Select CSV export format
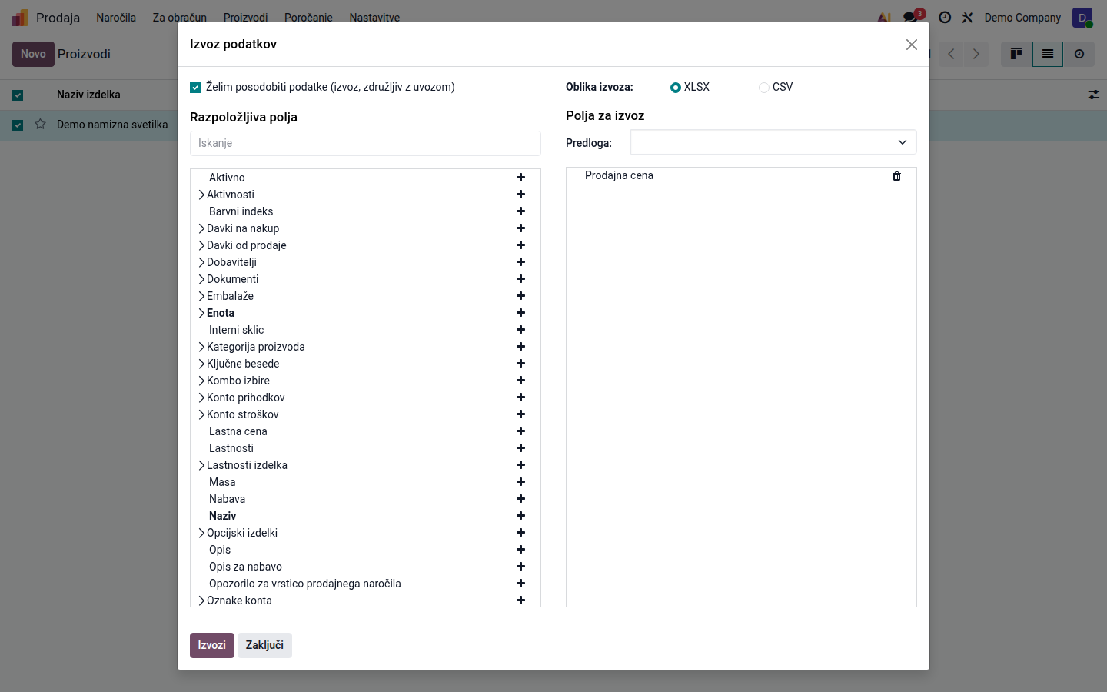 click(x=764, y=88)
